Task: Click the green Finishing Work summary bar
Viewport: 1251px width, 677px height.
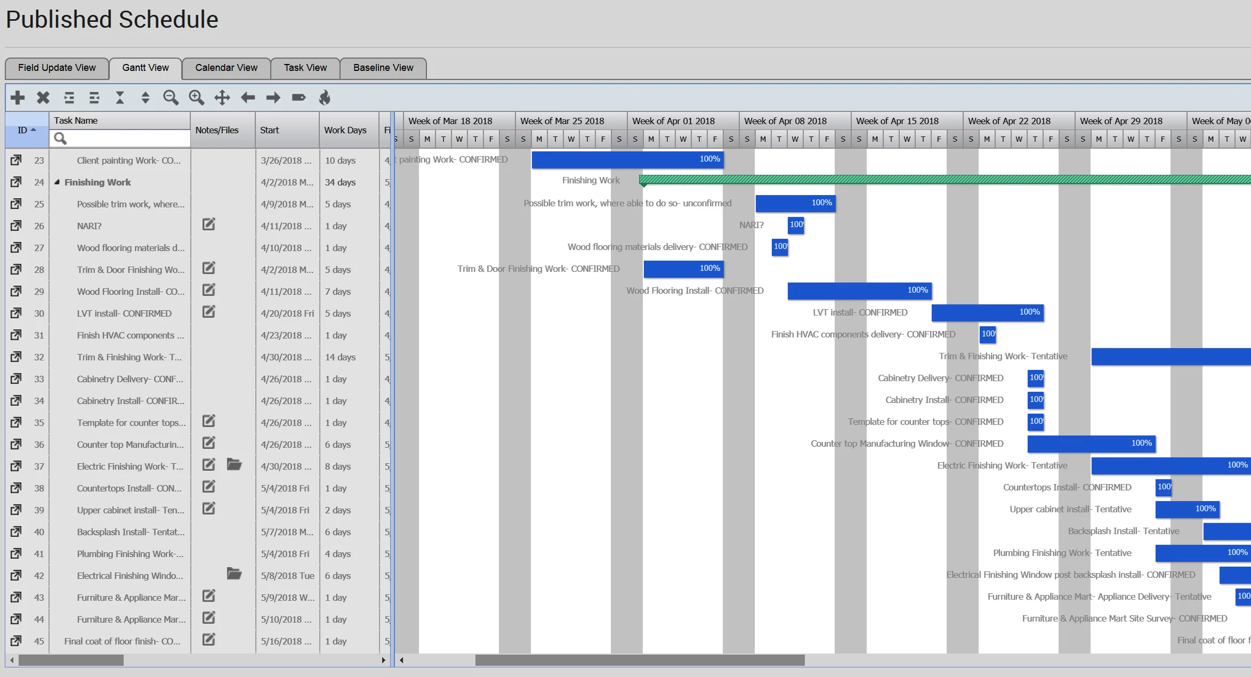Action: 945,180
